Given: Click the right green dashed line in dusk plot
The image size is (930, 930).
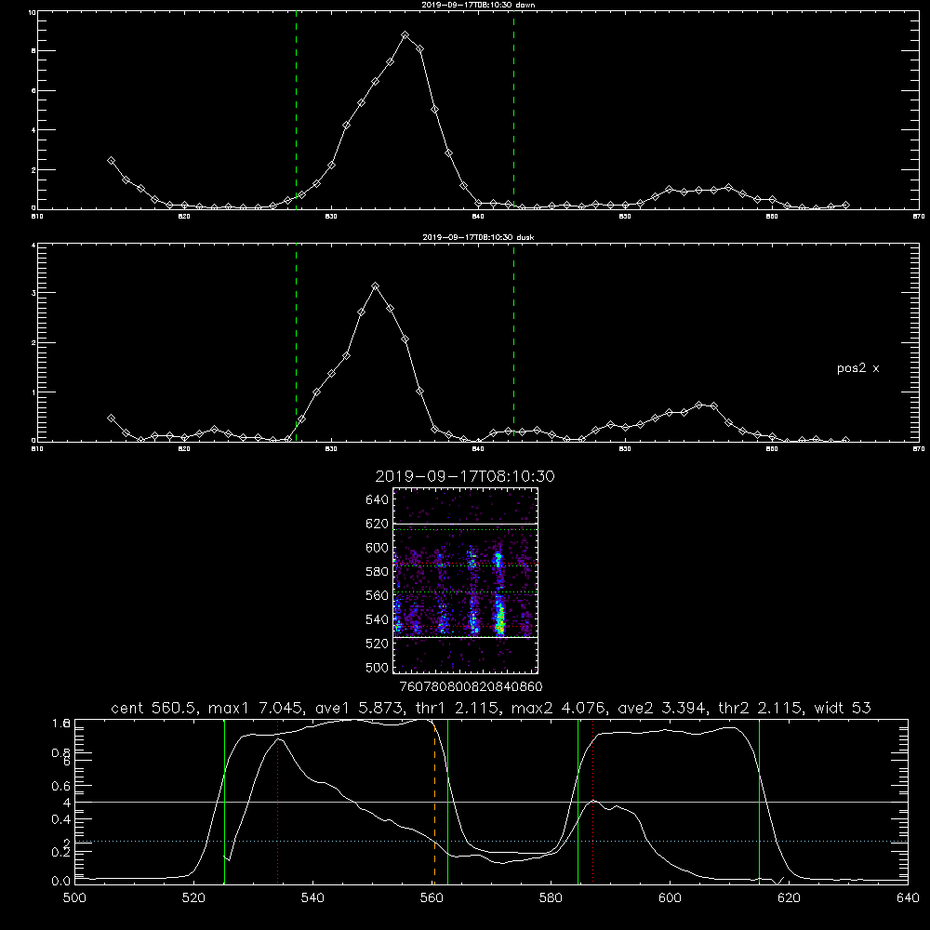Looking at the screenshot, I should click(x=513, y=343).
